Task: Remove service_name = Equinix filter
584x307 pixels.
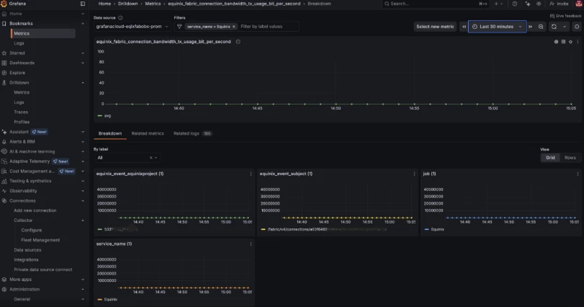Action: 234,27
